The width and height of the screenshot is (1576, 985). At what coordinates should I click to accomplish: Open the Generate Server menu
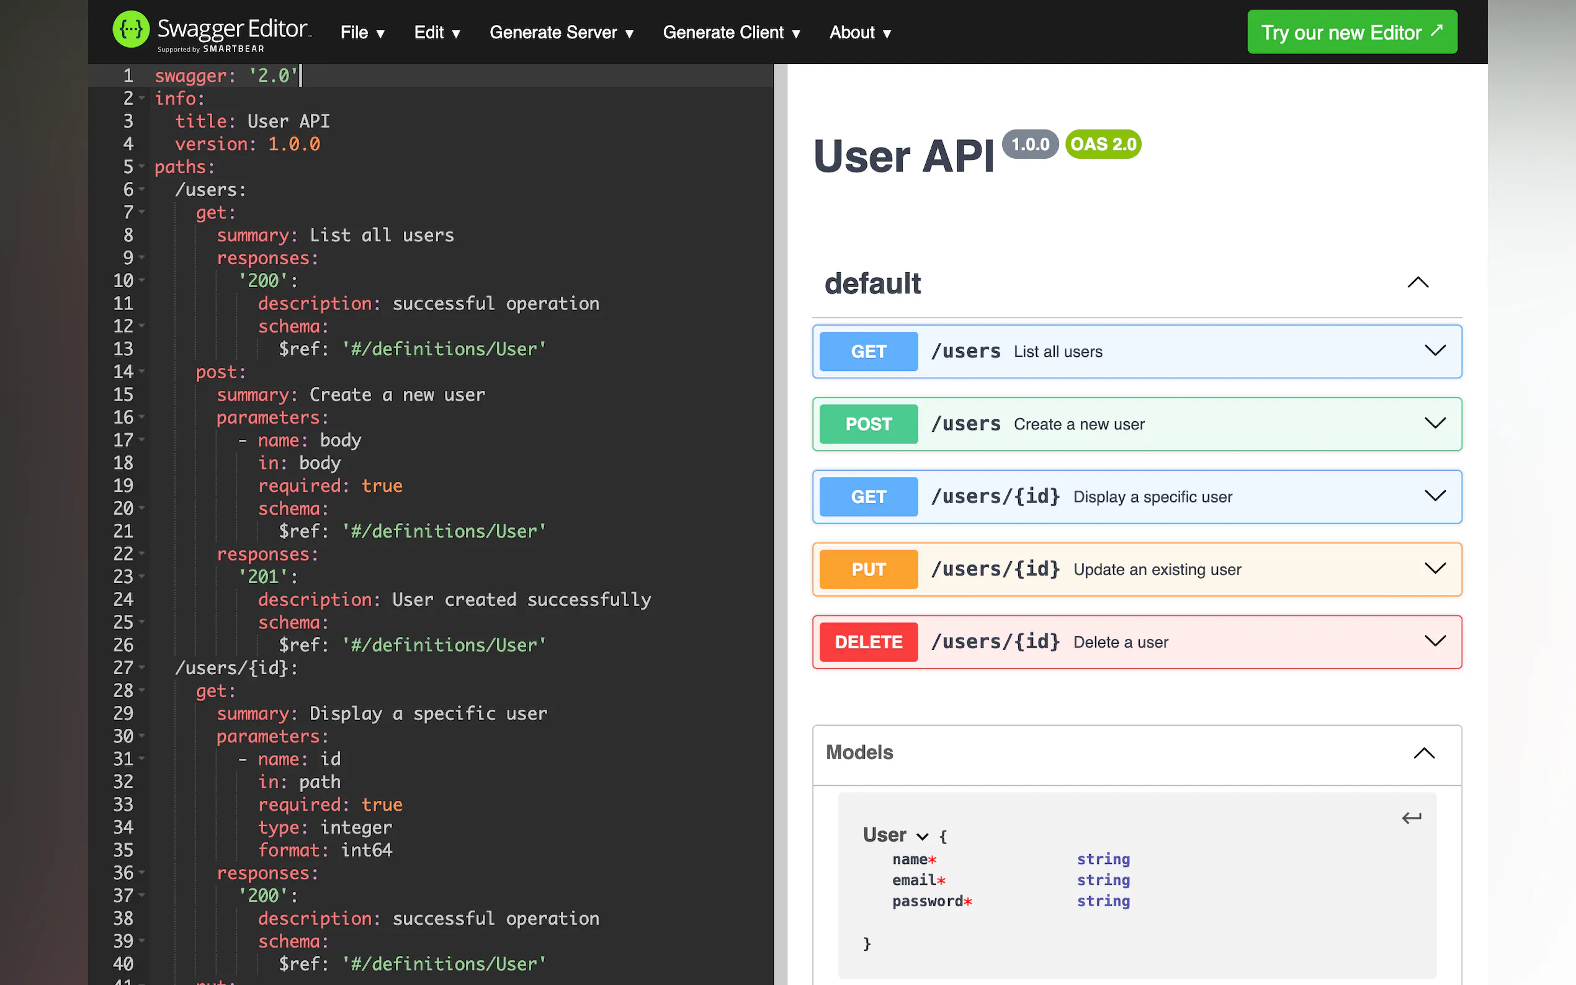561,33
